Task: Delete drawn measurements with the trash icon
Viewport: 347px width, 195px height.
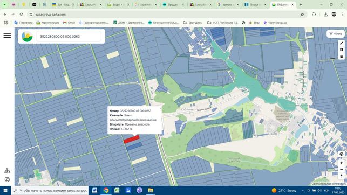Action: click(342, 57)
